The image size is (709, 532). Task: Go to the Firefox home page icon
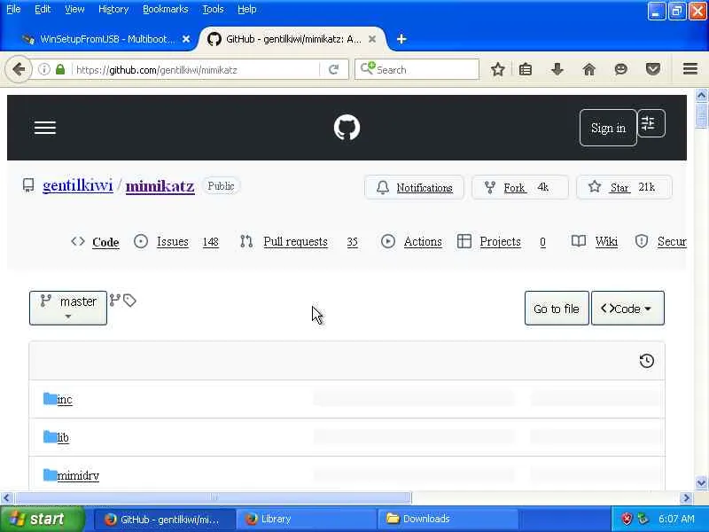click(x=589, y=69)
